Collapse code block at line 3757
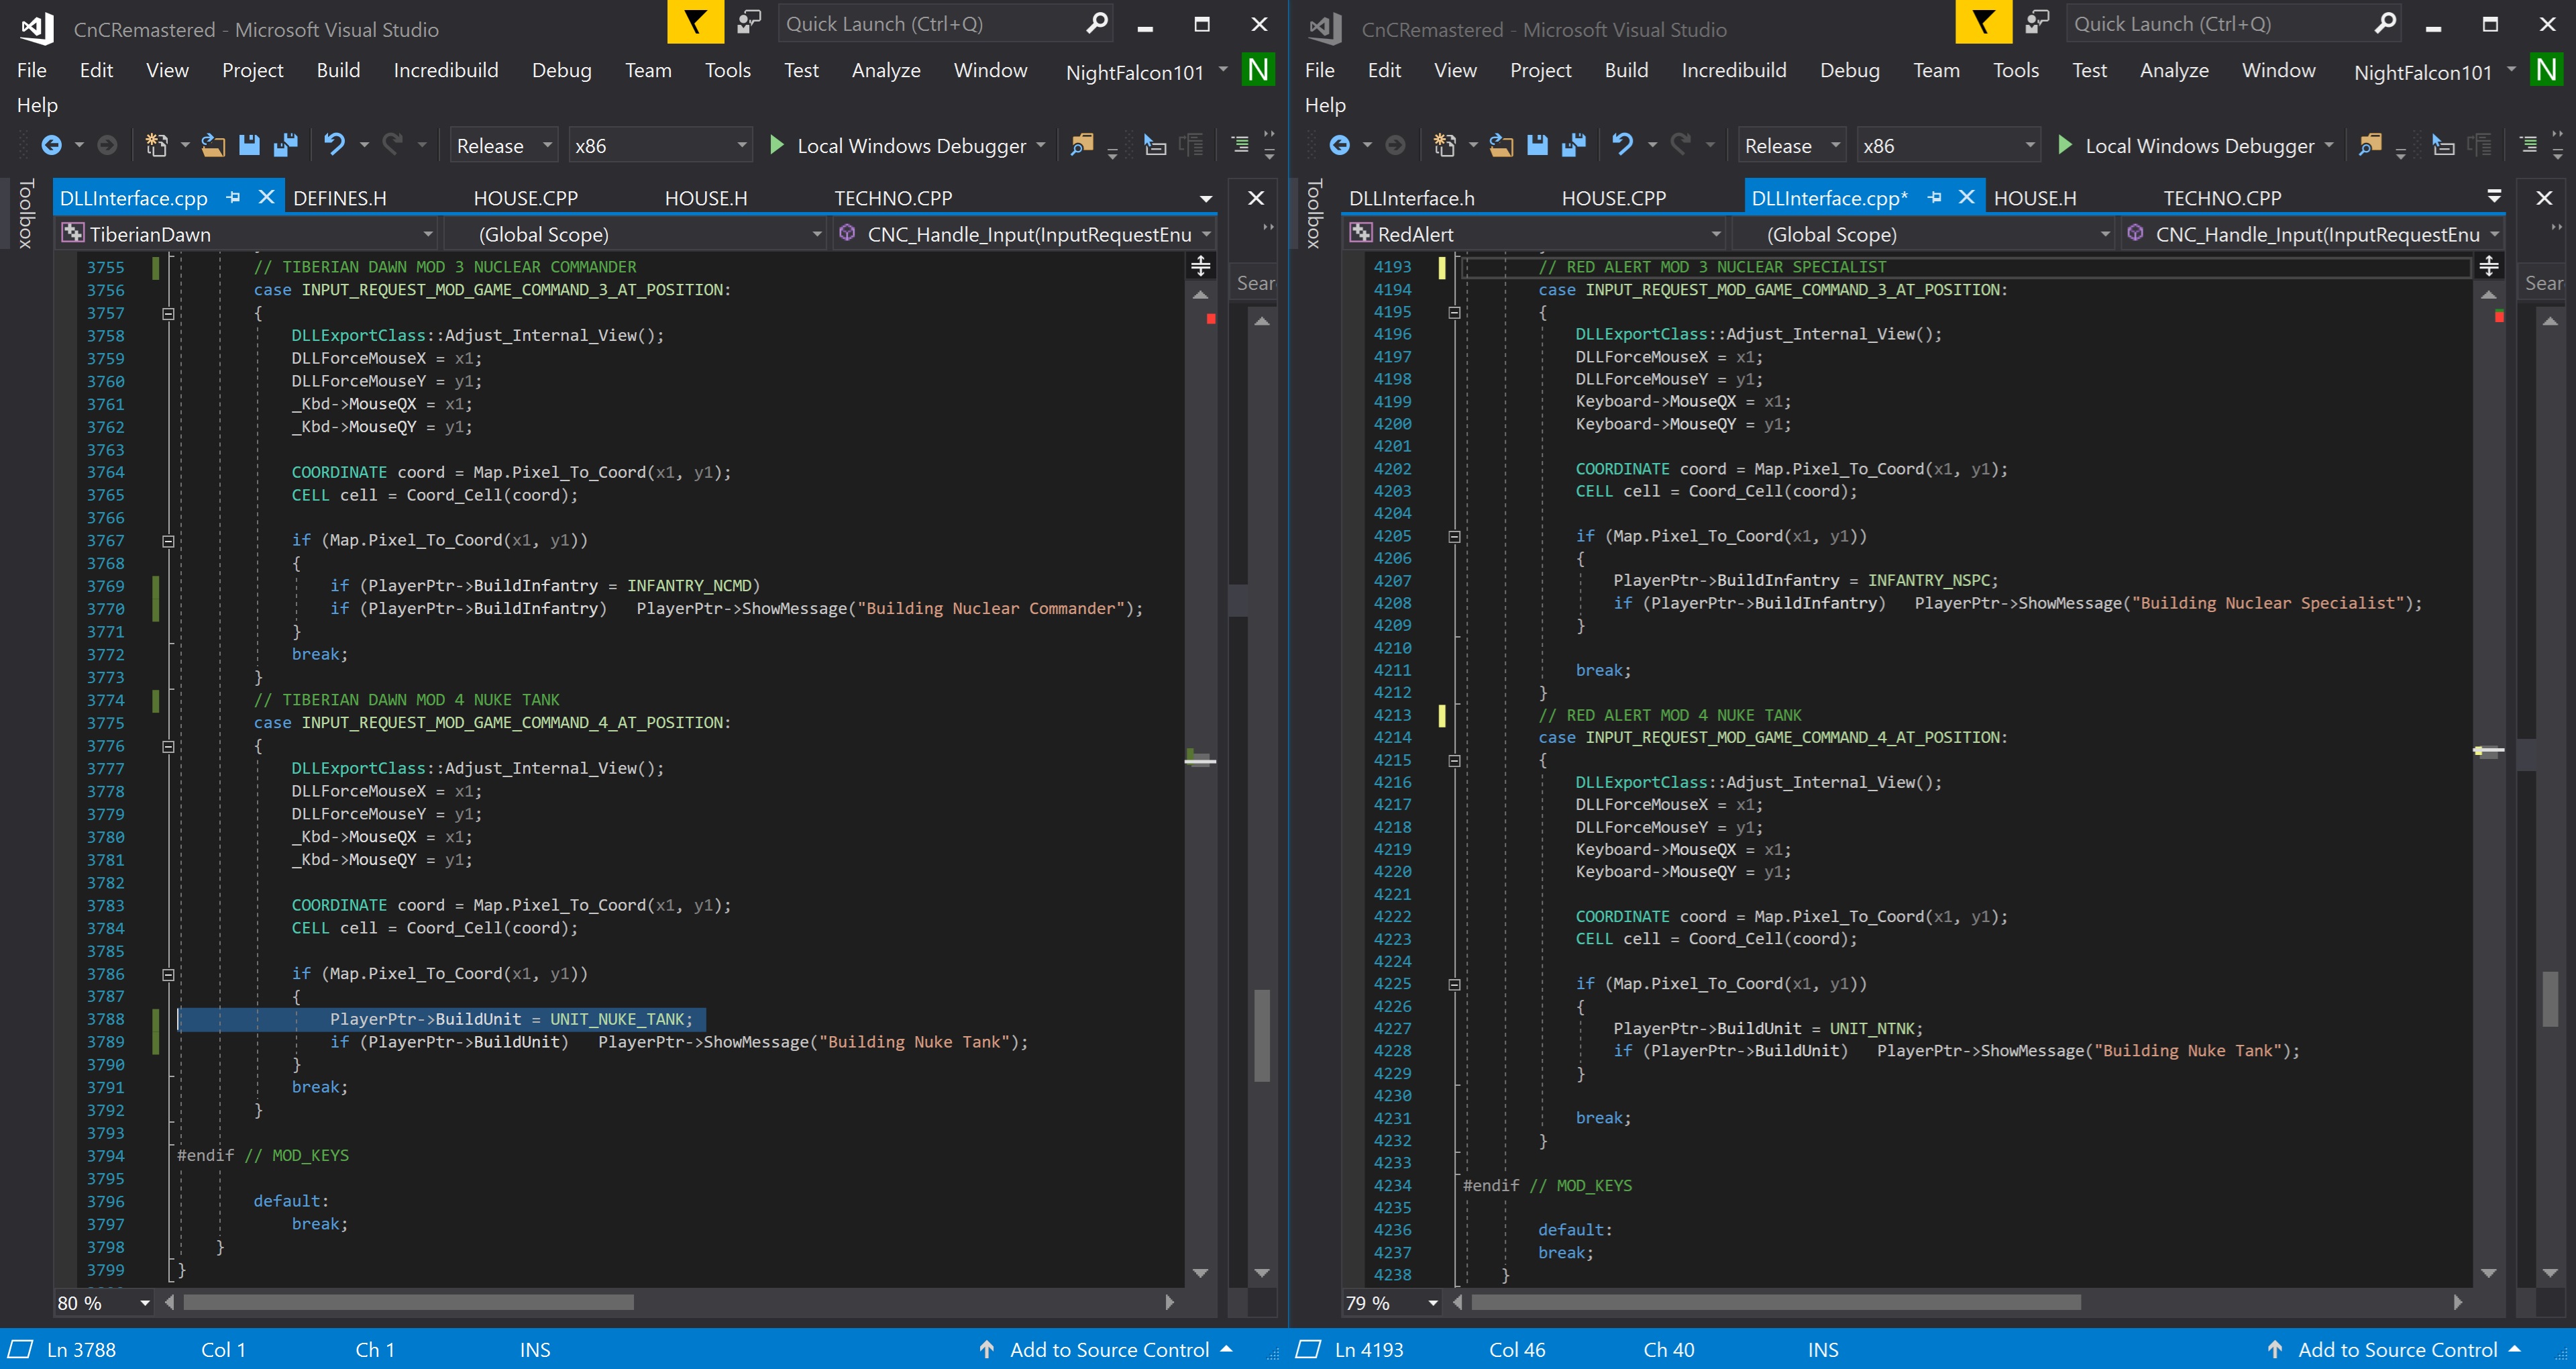Image resolution: width=2576 pixels, height=1369 pixels. pos(168,313)
